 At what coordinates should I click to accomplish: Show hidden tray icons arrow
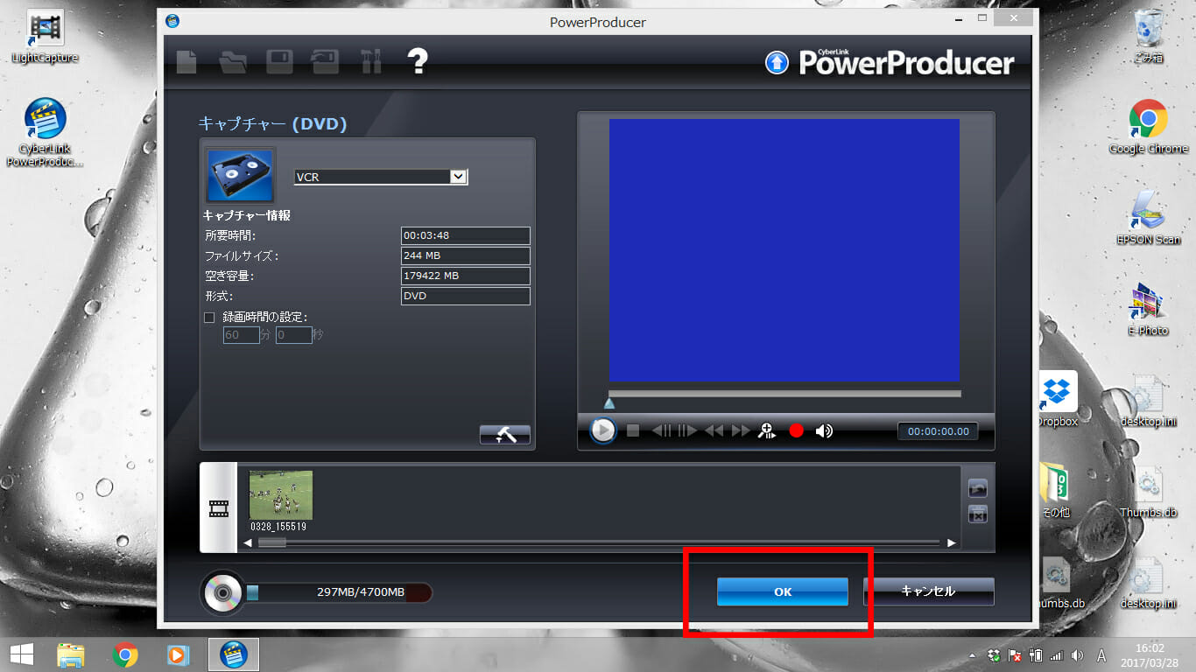971,655
